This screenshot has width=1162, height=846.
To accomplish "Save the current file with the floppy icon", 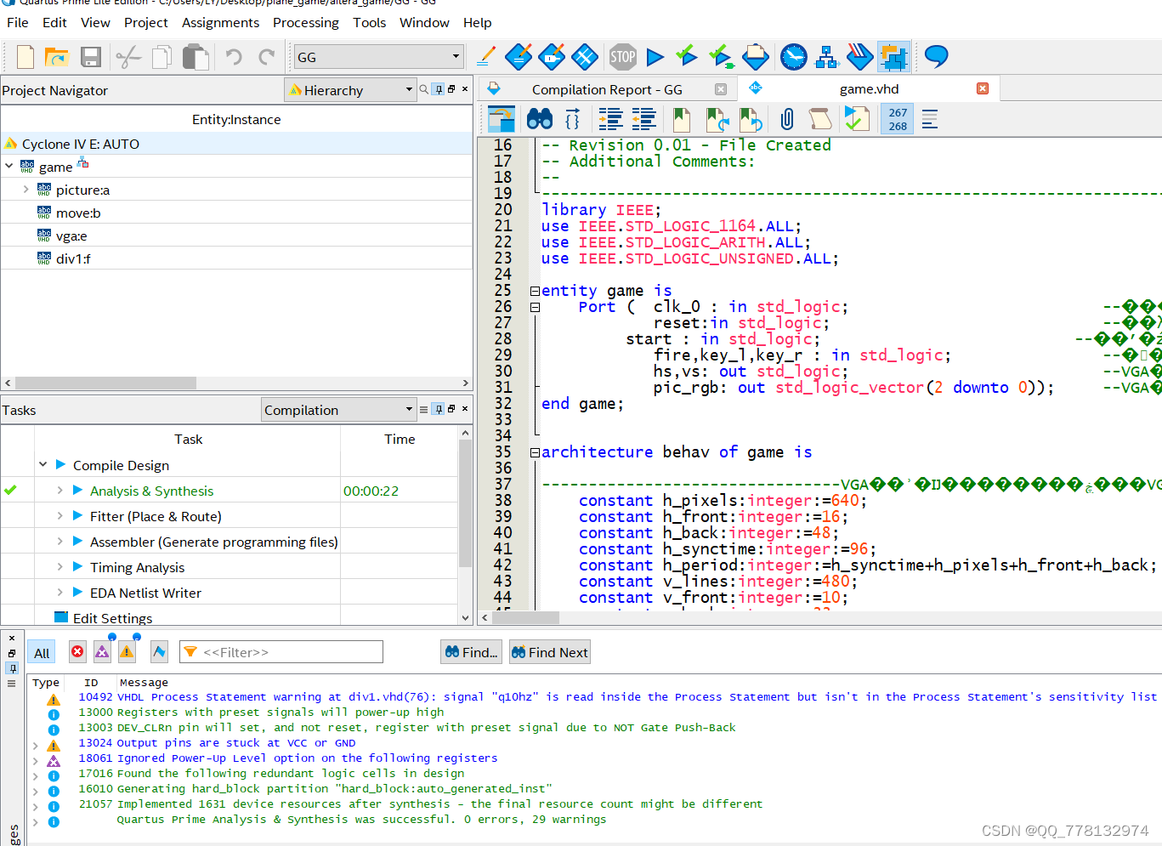I will (91, 57).
